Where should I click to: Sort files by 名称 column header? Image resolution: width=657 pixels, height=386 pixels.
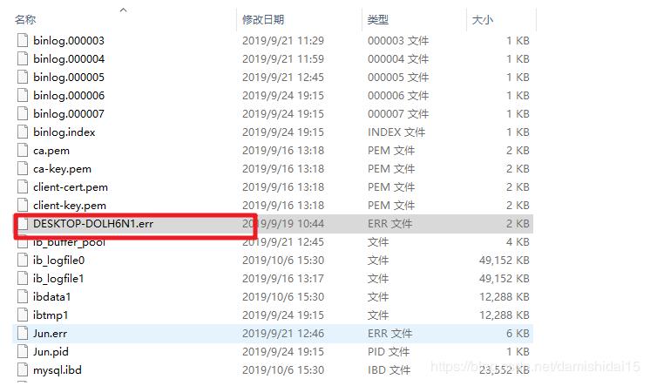26,19
